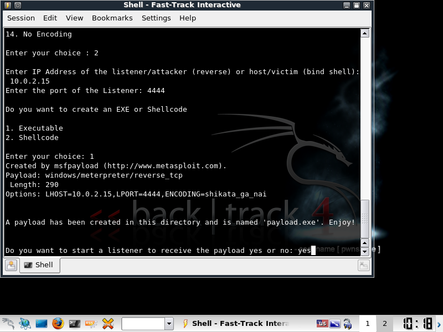
Task: Click the 'windows/meterpreter/reverse_tcp' payload text
Action: tap(114, 175)
